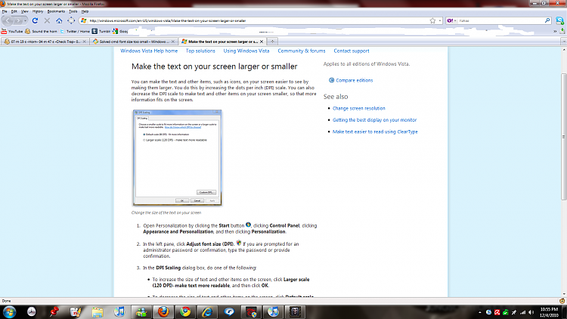Image resolution: width=567 pixels, height=319 pixels.
Task: Choose search engine via Yahoo dropdown
Action: [x=451, y=20]
